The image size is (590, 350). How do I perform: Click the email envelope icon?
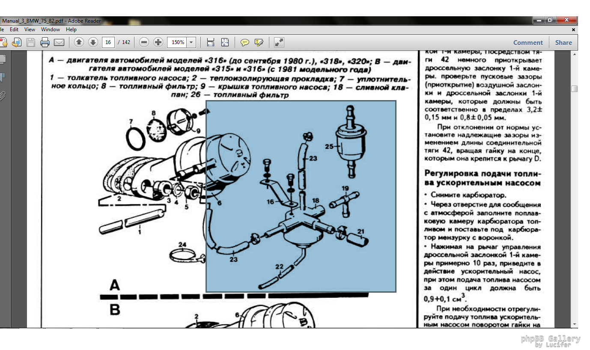[x=59, y=42]
